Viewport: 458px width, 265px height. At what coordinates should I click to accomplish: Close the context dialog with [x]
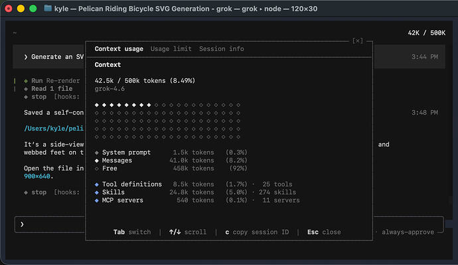click(x=358, y=41)
